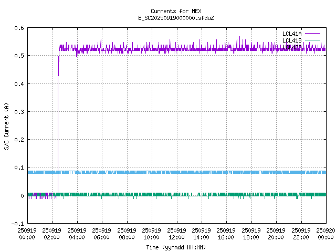
Task: Click the 250919 12:00 x-axis tick label
Action: [x=176, y=233]
